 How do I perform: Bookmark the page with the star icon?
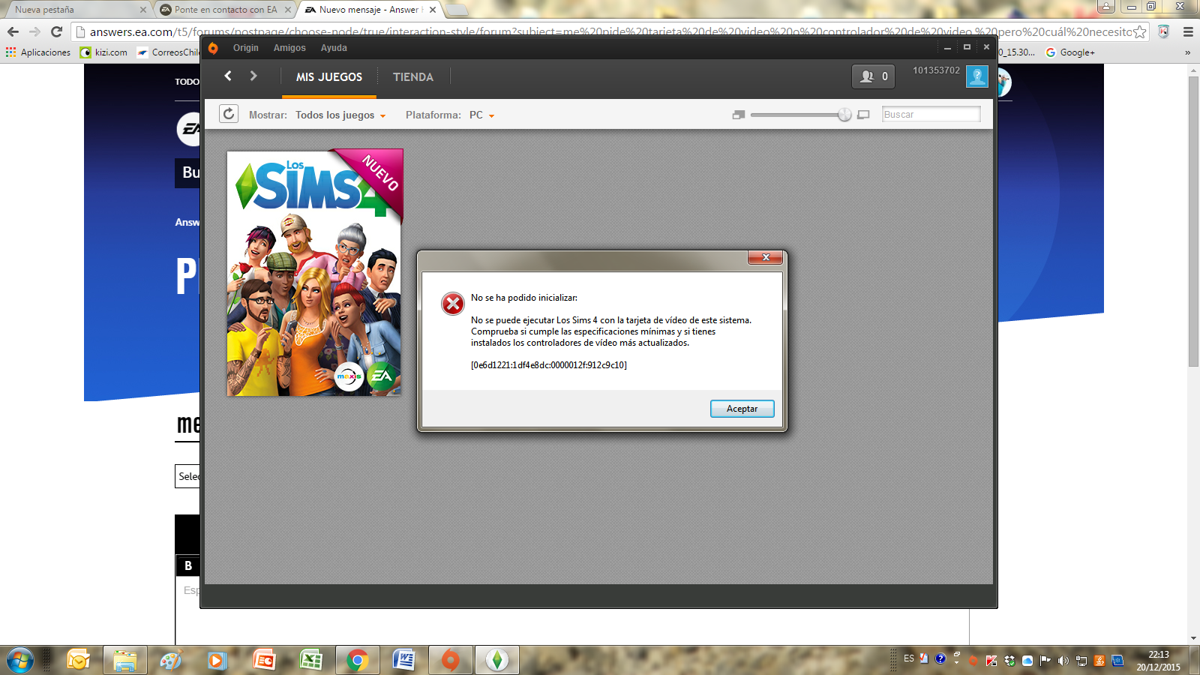[x=1139, y=31]
